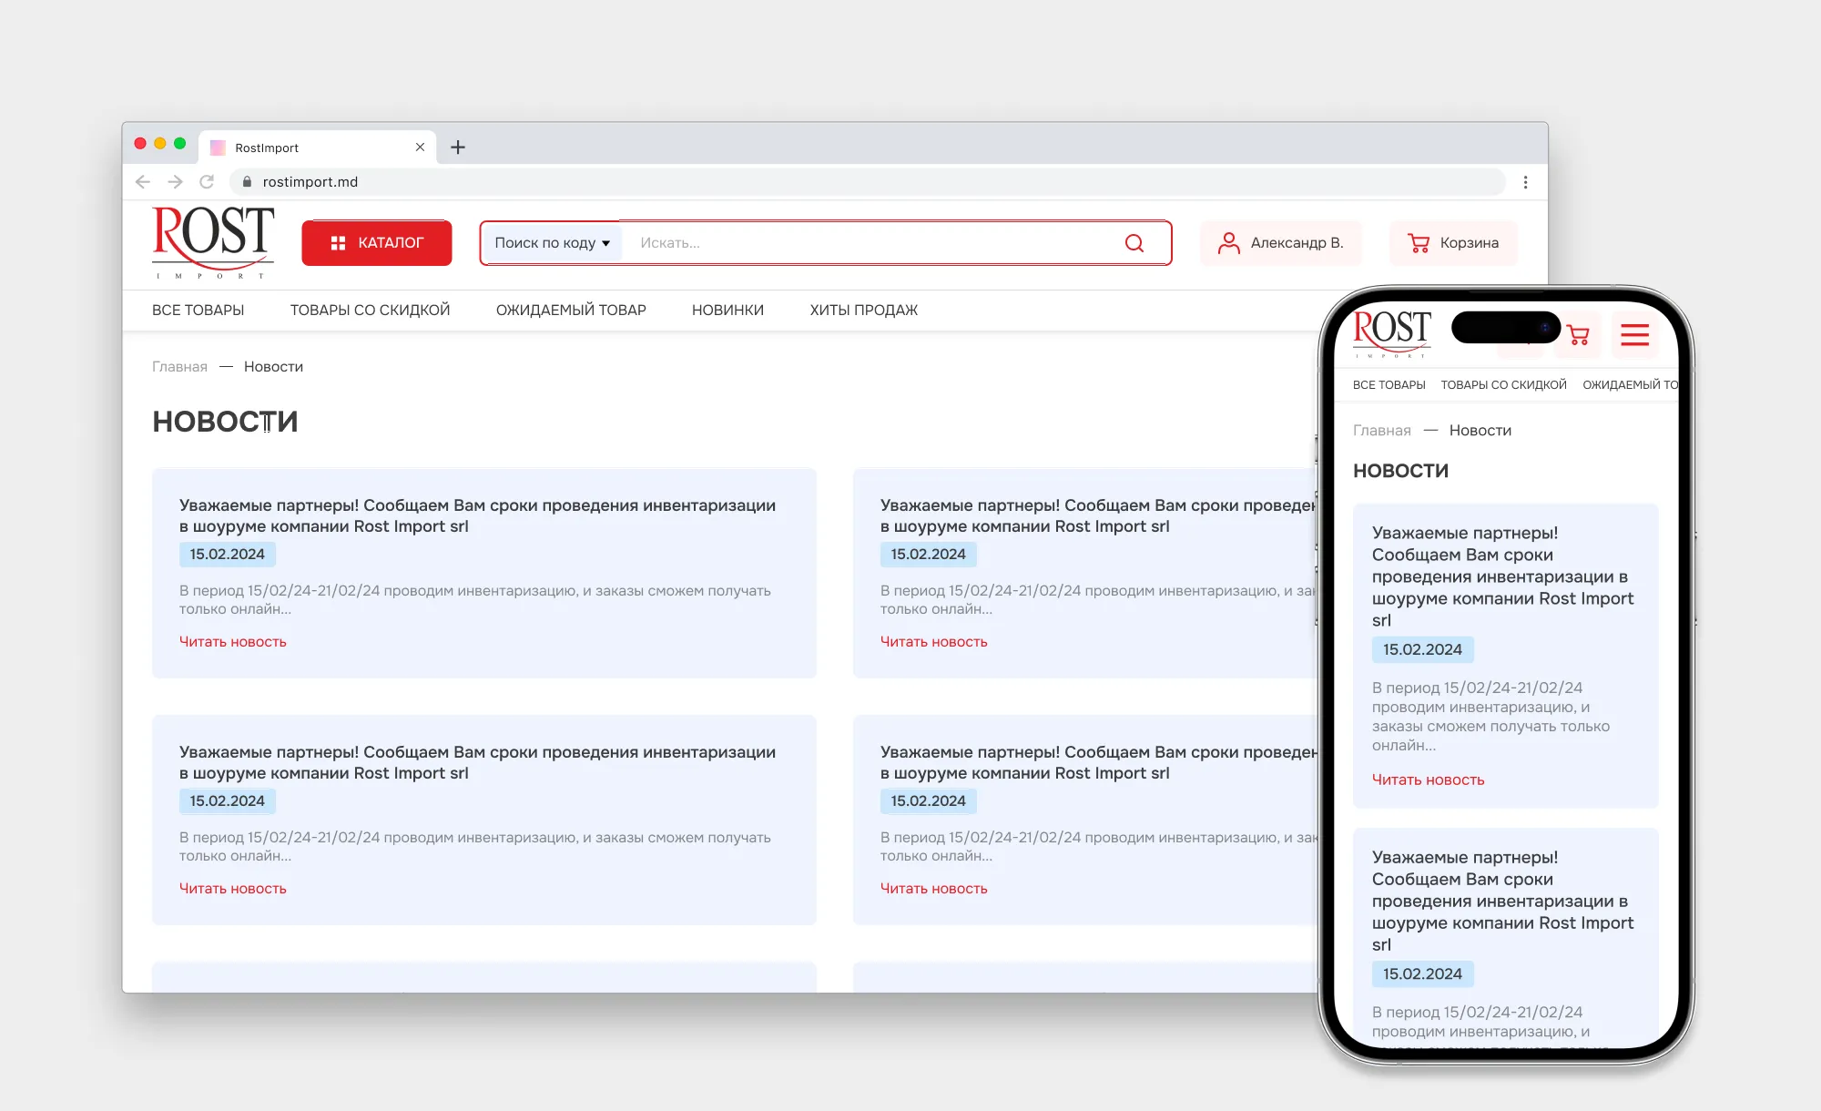Open the НОВИНКИ nav item
The width and height of the screenshot is (1821, 1111).
tap(727, 311)
